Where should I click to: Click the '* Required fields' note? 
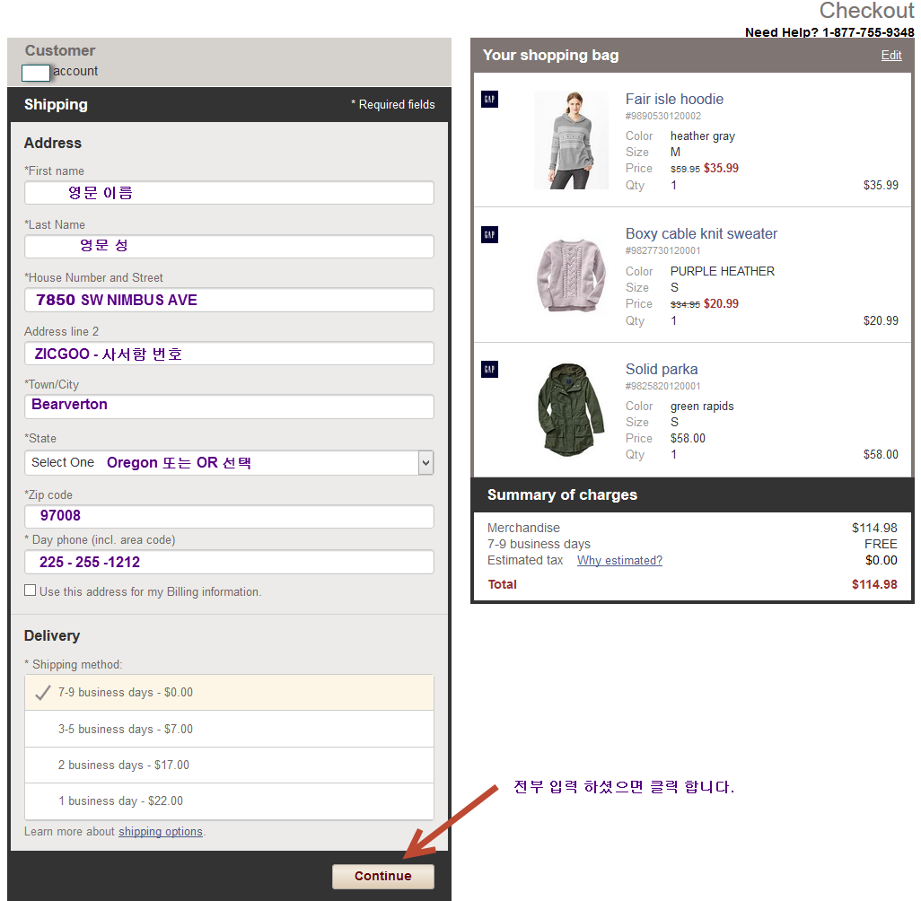[393, 105]
